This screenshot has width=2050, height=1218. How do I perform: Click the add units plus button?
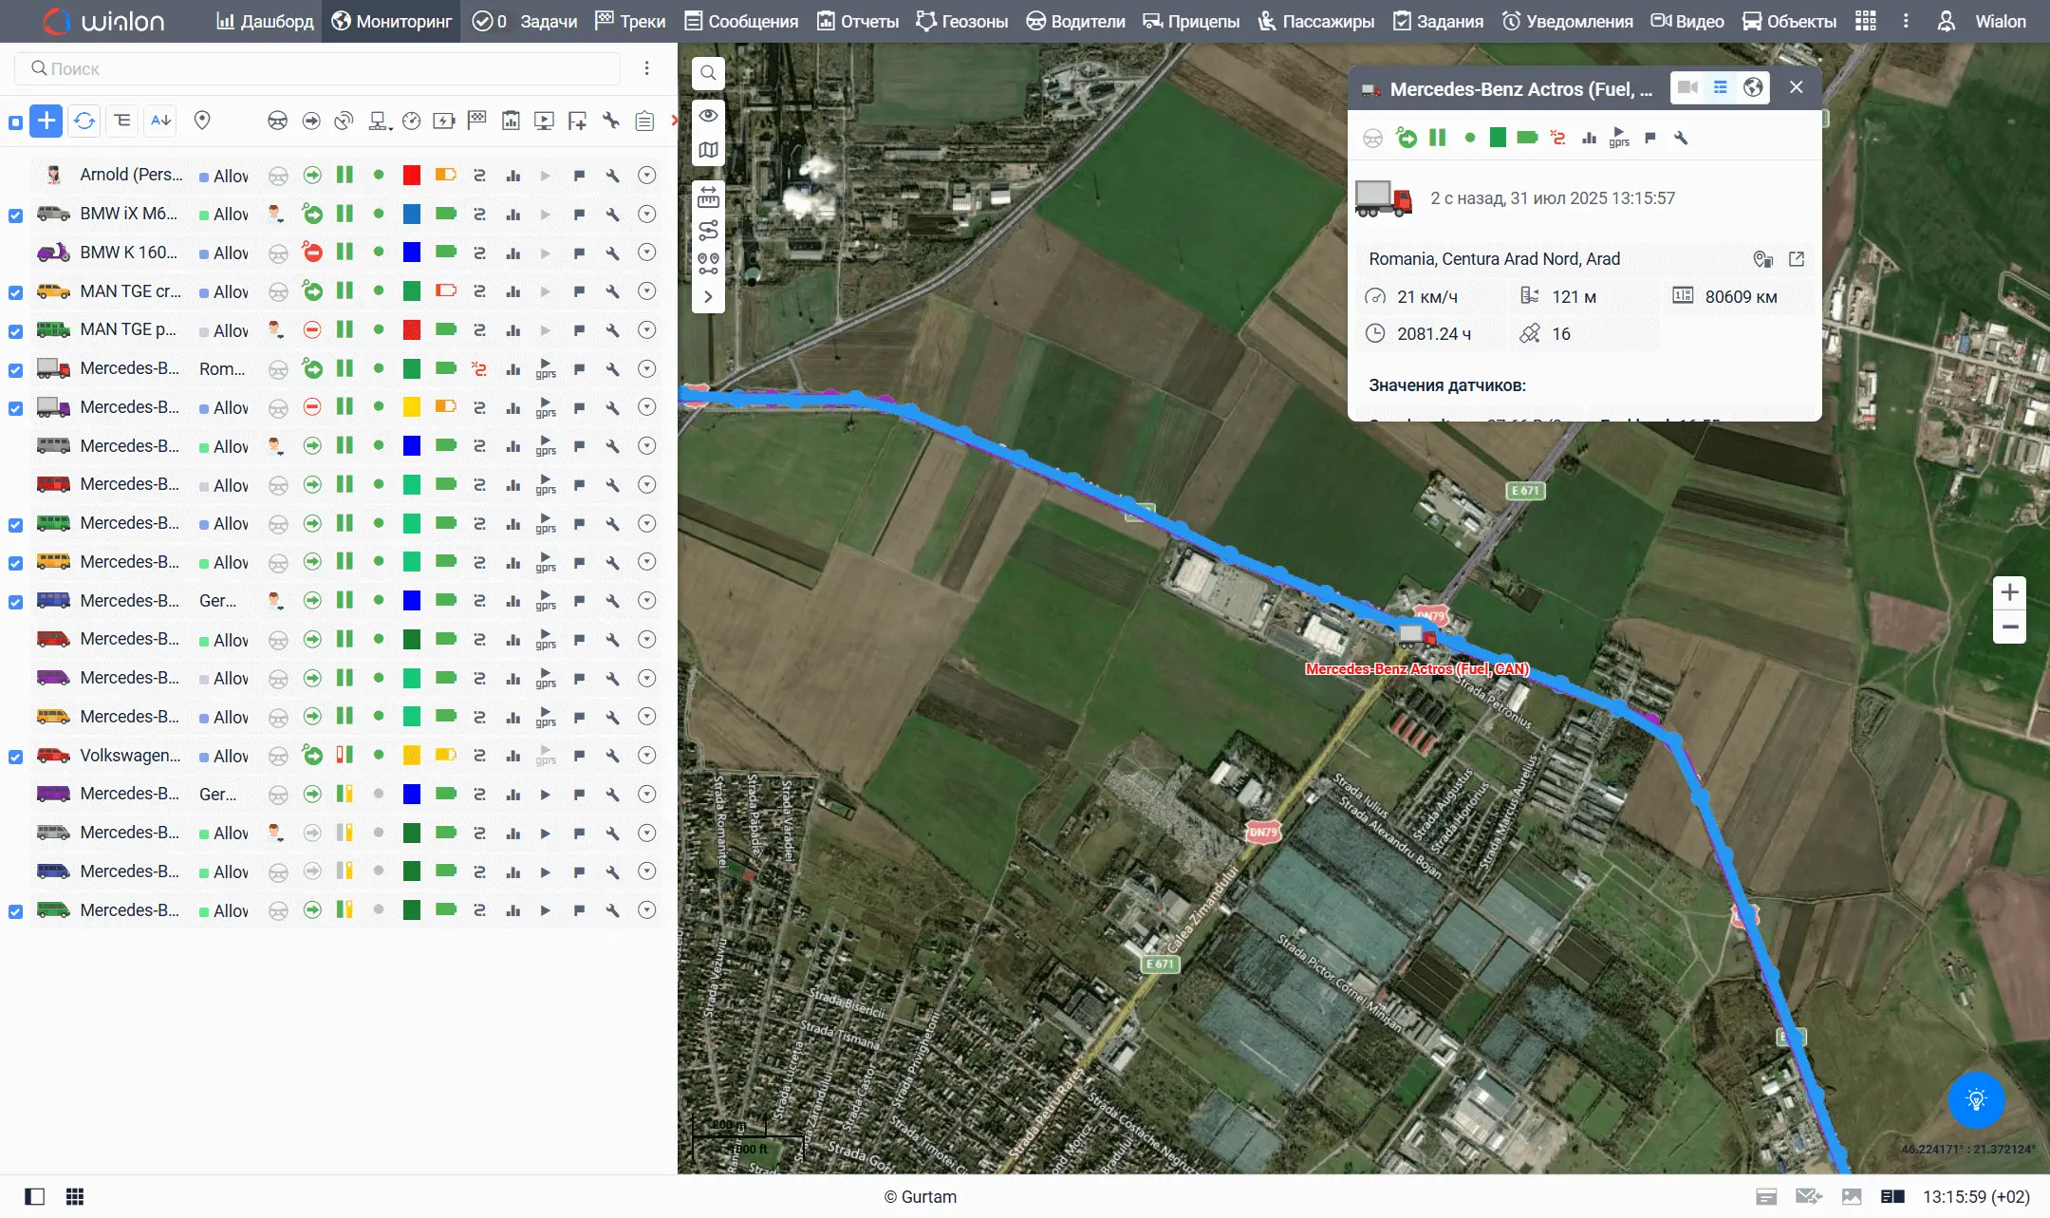46,121
